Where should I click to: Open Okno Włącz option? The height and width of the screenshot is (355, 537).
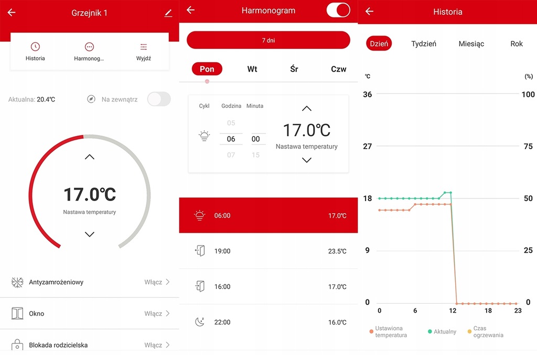(x=157, y=314)
